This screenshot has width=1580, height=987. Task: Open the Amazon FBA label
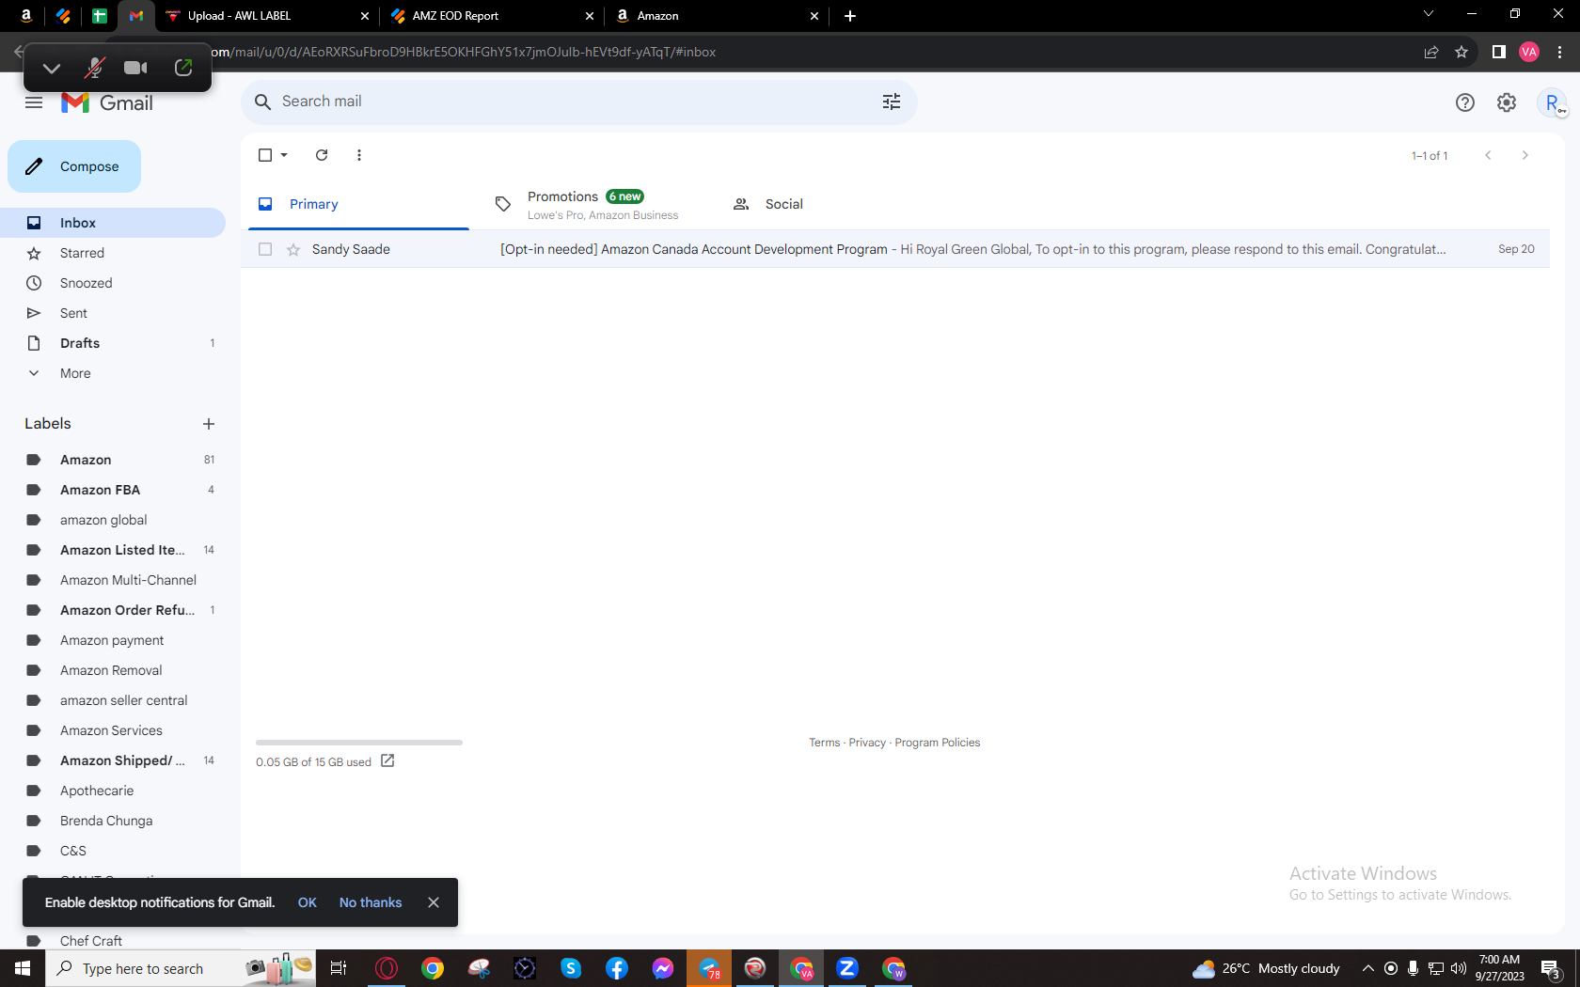click(113, 490)
